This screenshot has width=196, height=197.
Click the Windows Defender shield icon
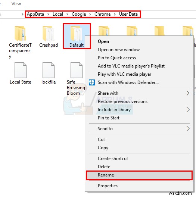(92, 82)
